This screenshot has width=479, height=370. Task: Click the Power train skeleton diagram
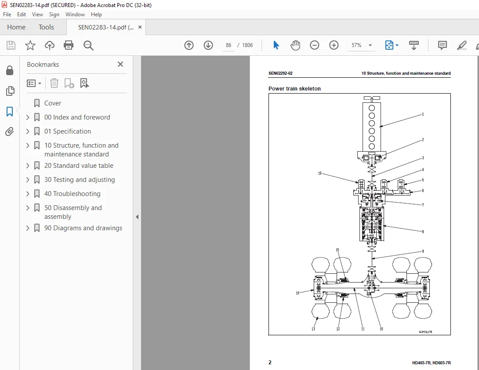[x=359, y=214]
